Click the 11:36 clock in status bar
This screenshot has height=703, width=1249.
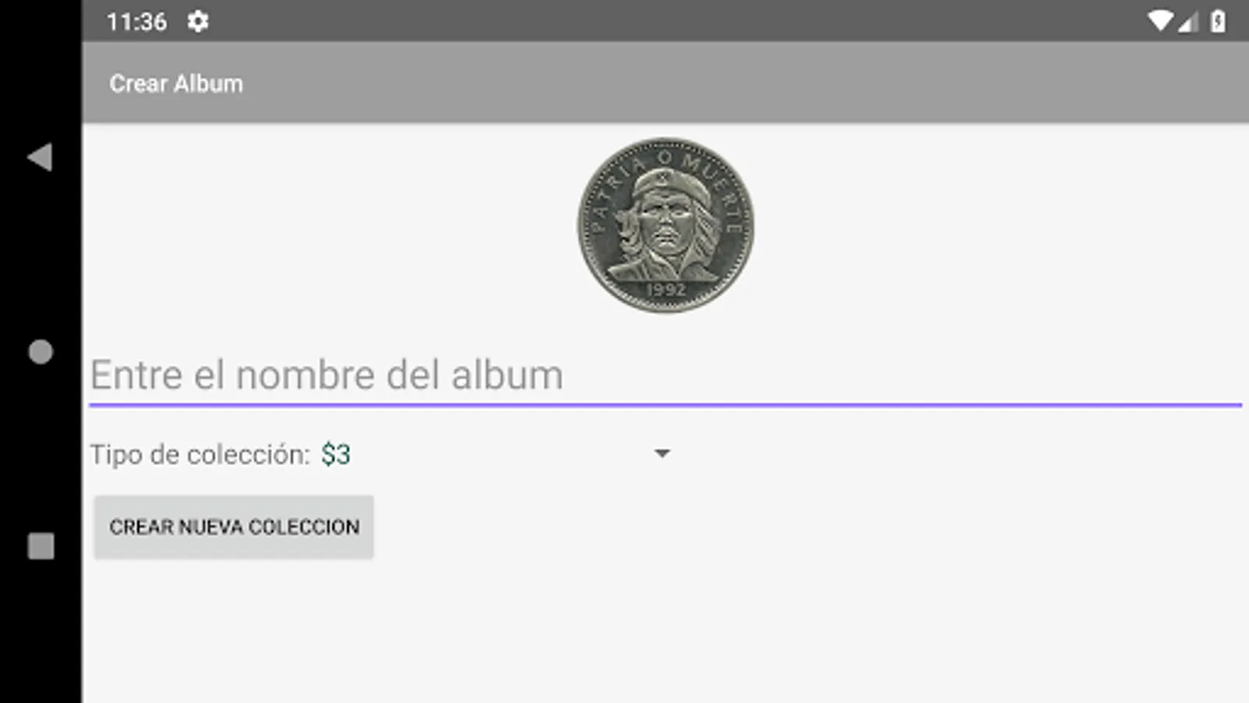coord(137,22)
